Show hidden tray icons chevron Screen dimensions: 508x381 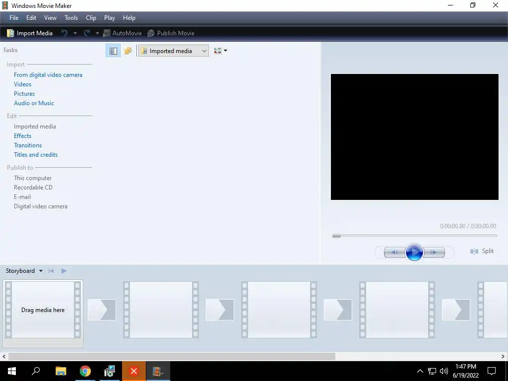[420, 371]
